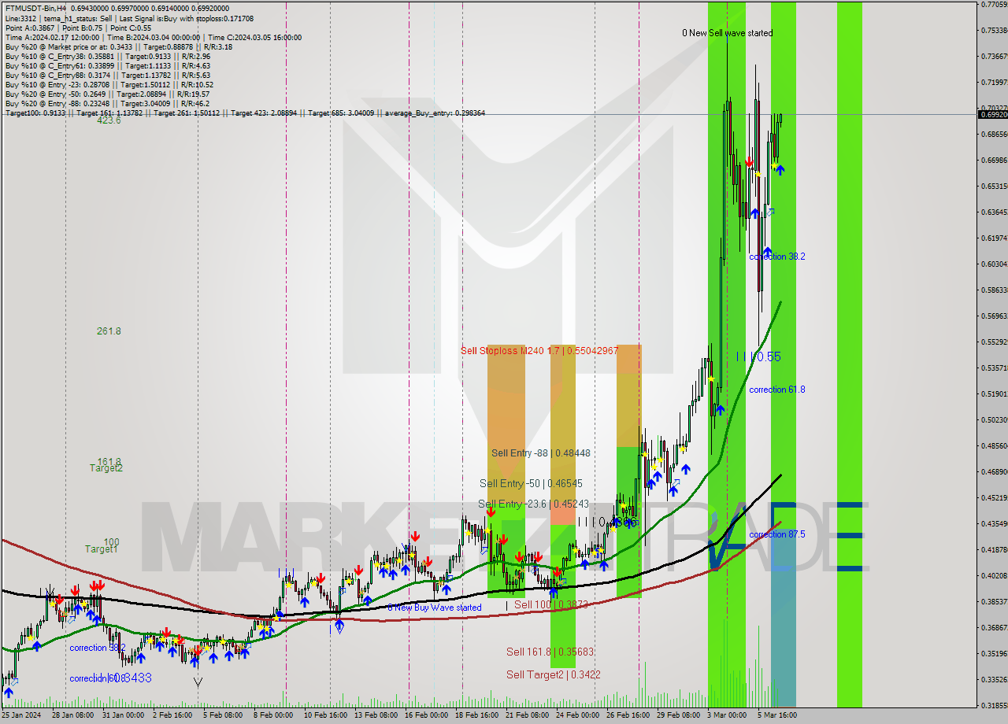Click the 0.4521 price axis label
Screen dimensions: 1008x724
[994, 497]
